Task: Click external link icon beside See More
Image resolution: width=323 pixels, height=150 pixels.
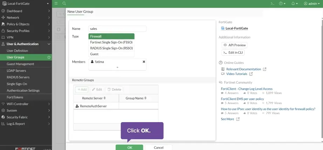Action: click(238, 119)
